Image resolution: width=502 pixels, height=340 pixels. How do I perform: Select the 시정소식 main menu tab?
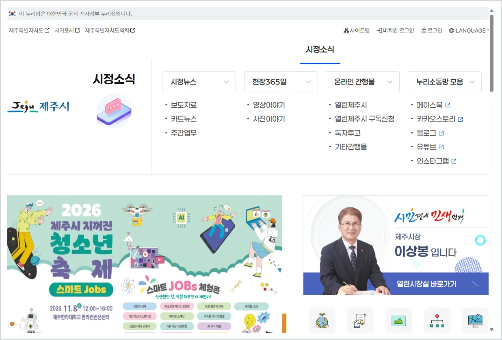point(320,50)
